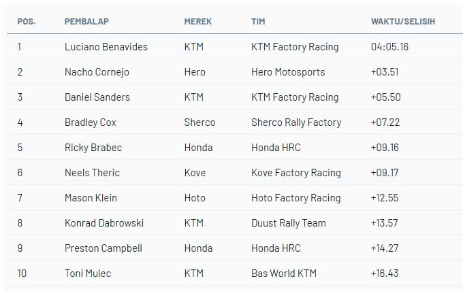Image resolution: width=463 pixels, height=298 pixels.
Task: Select Preston Campbell's name
Action: click(x=103, y=248)
